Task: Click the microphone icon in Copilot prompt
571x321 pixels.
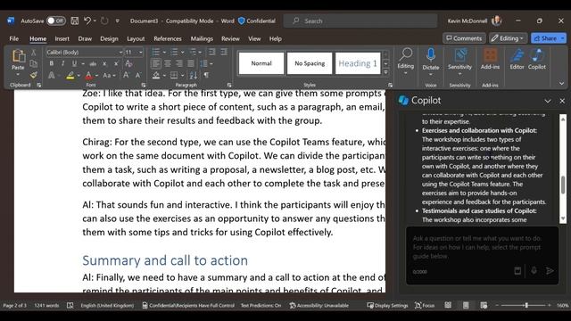Action: pyautogui.click(x=534, y=270)
